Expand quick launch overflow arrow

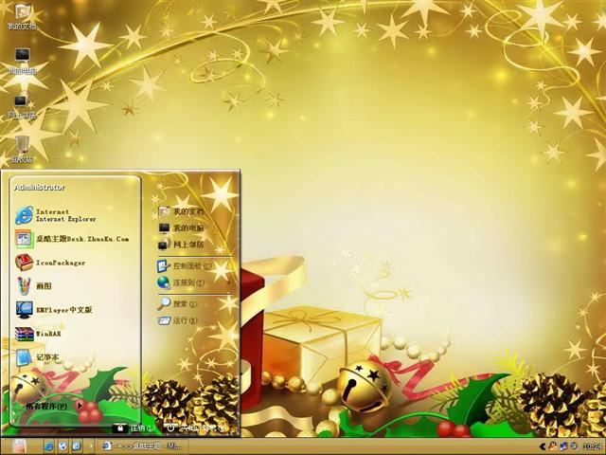click(91, 446)
